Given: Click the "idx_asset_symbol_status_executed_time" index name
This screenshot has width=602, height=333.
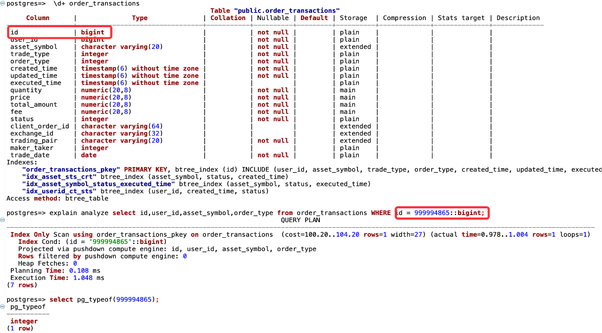Looking at the screenshot, I should (98, 184).
